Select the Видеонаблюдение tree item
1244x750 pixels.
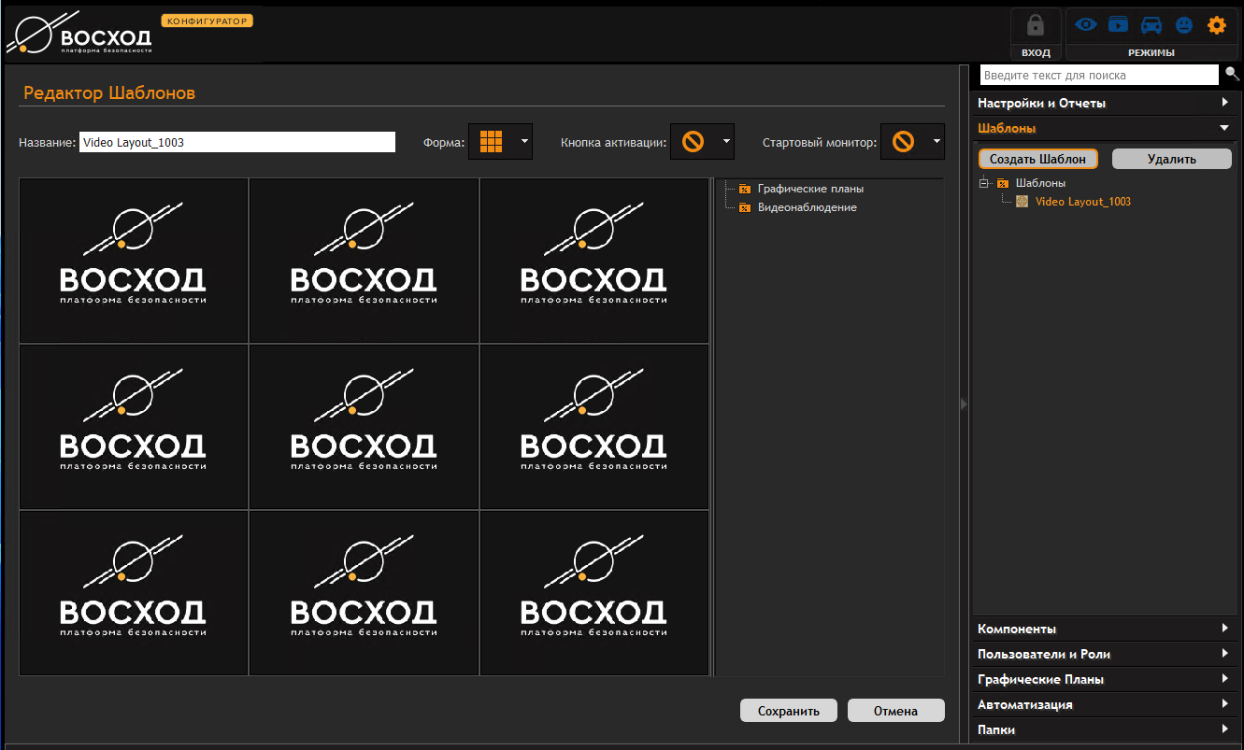click(x=807, y=207)
